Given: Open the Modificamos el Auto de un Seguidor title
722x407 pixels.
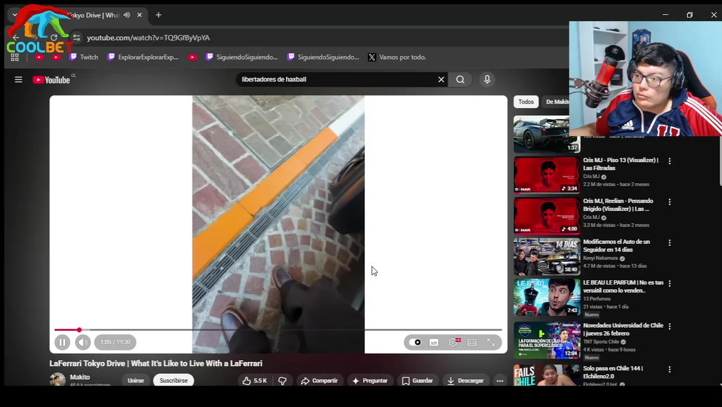Looking at the screenshot, I should click(x=616, y=246).
